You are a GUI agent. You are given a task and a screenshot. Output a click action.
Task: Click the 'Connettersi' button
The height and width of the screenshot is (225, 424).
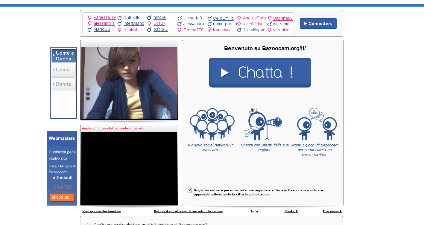coord(318,24)
